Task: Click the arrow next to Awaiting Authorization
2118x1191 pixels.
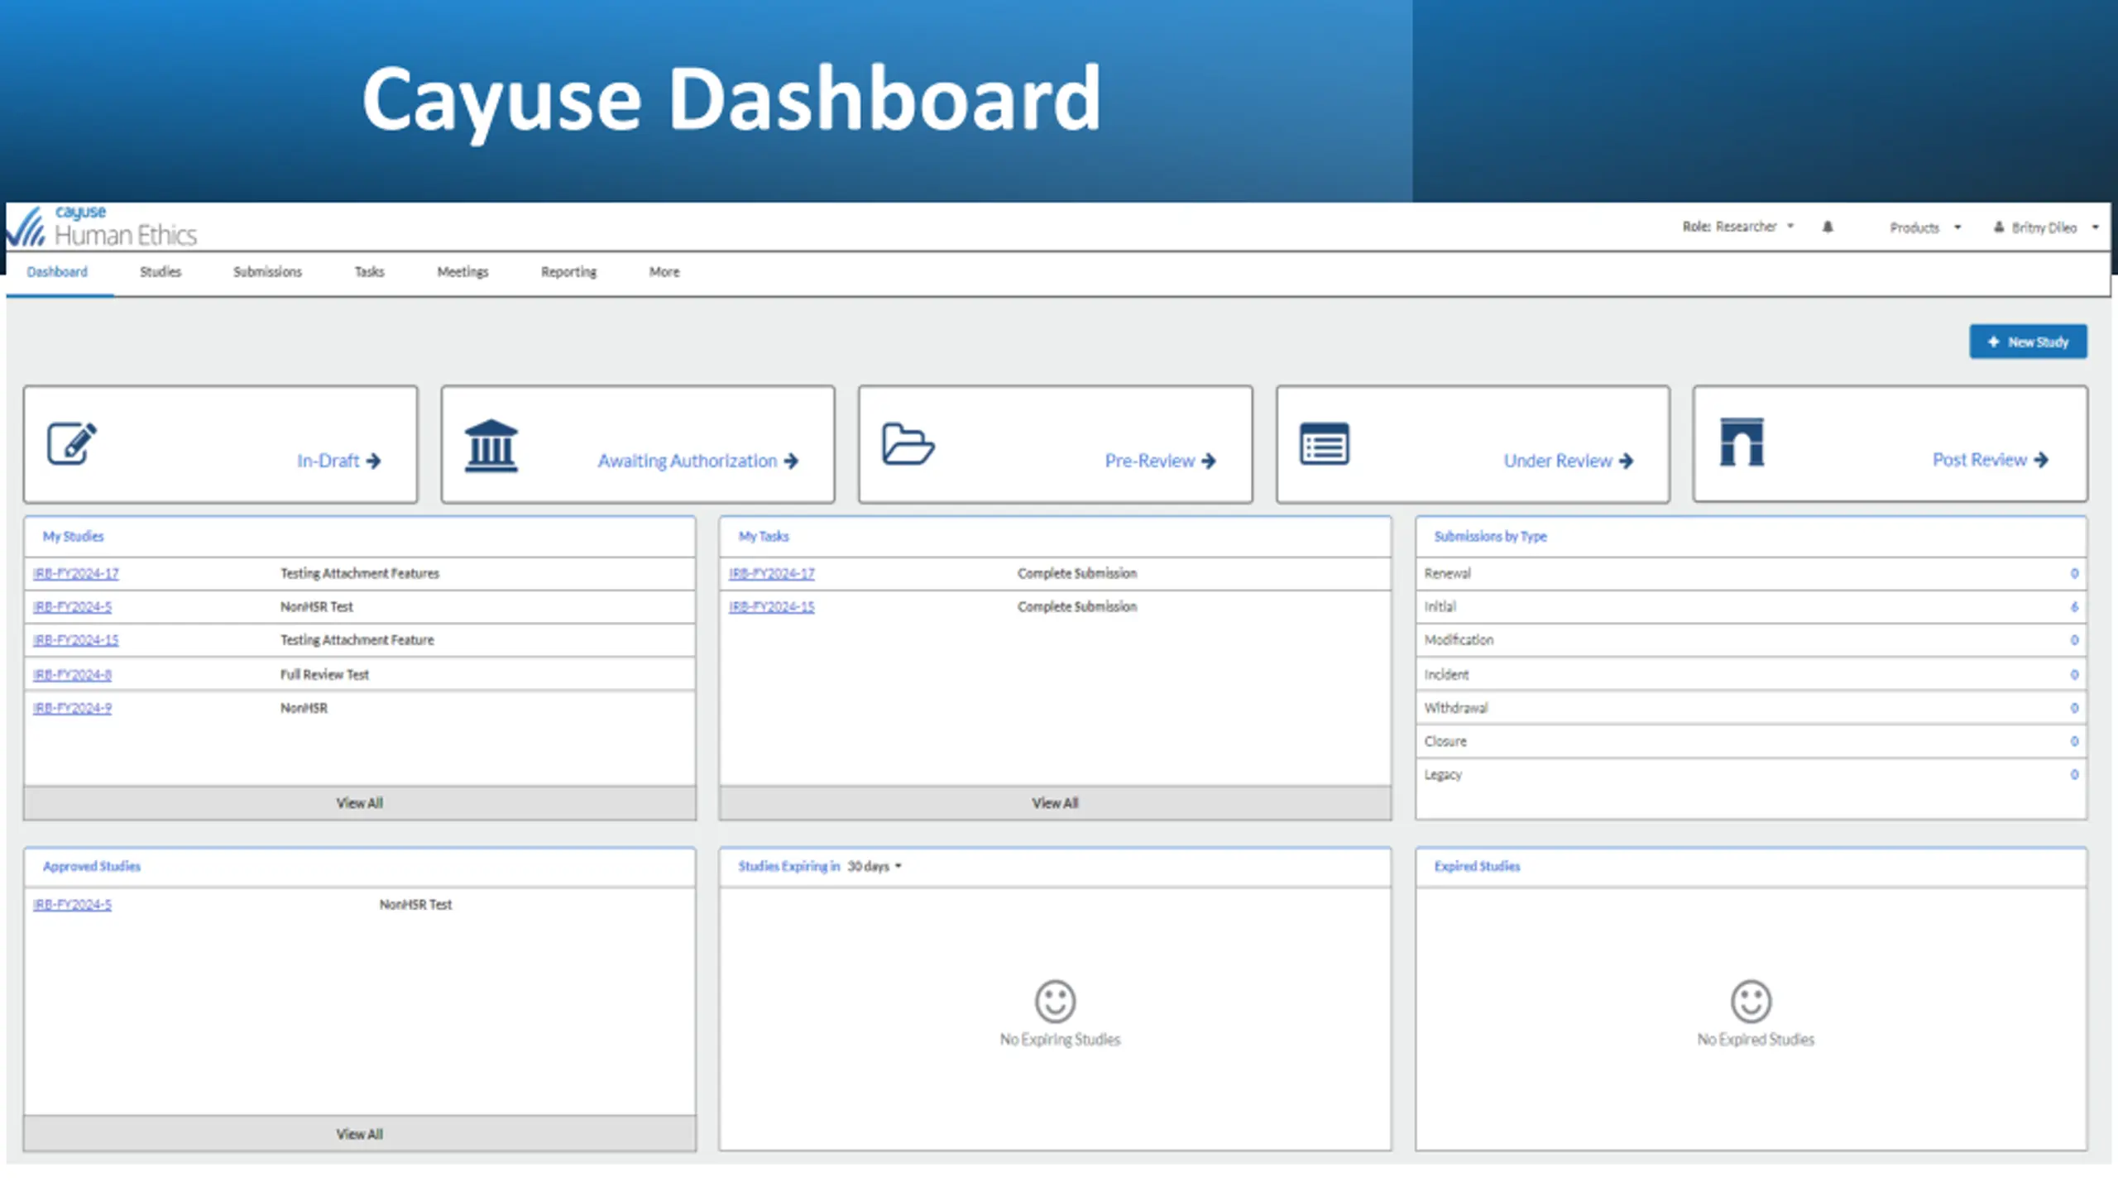Action: [791, 461]
